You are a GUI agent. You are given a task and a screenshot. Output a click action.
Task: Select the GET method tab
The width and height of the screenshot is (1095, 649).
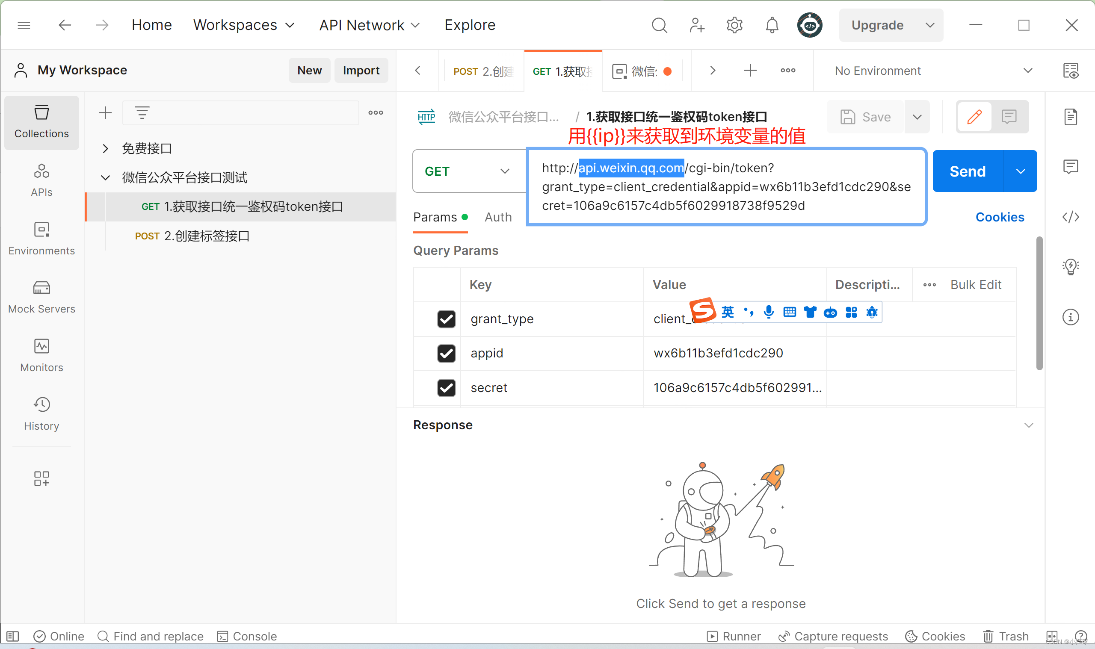(x=561, y=71)
